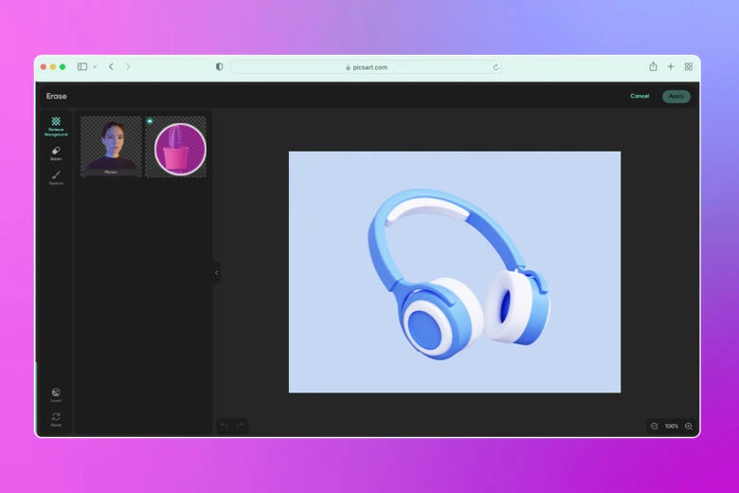Cancel the erase operation

point(640,96)
